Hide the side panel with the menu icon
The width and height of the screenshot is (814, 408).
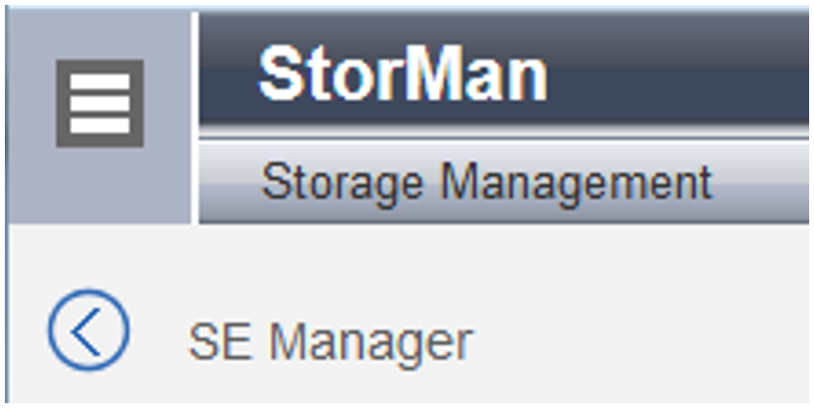click(x=99, y=103)
